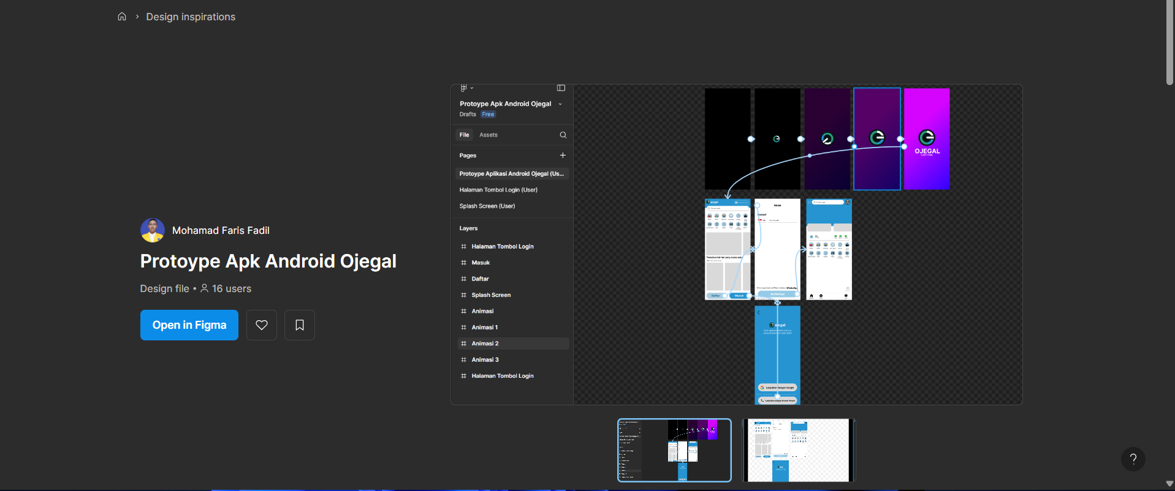Click the Open in Figma button
Image resolution: width=1175 pixels, height=491 pixels.
pos(189,325)
